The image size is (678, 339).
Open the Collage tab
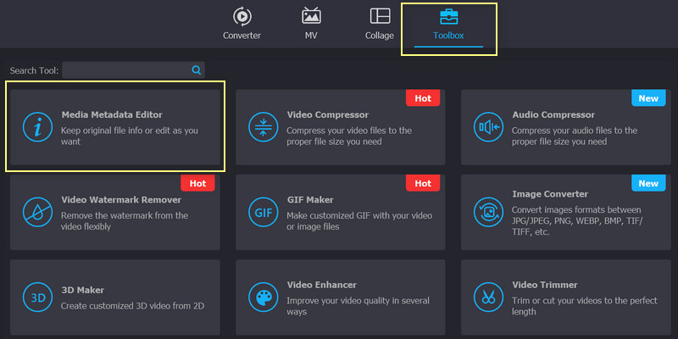[380, 24]
